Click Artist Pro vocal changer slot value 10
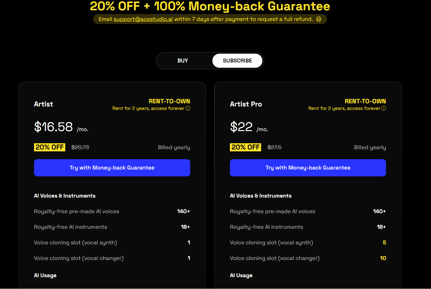 click(383, 258)
